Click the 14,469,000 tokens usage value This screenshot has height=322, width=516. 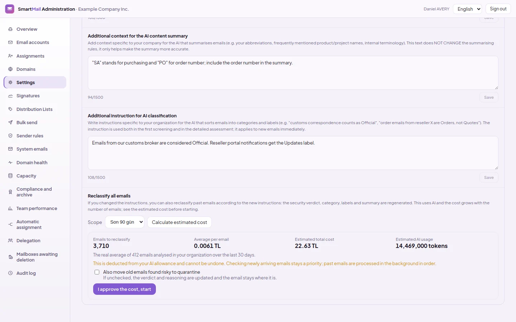[x=421, y=246]
